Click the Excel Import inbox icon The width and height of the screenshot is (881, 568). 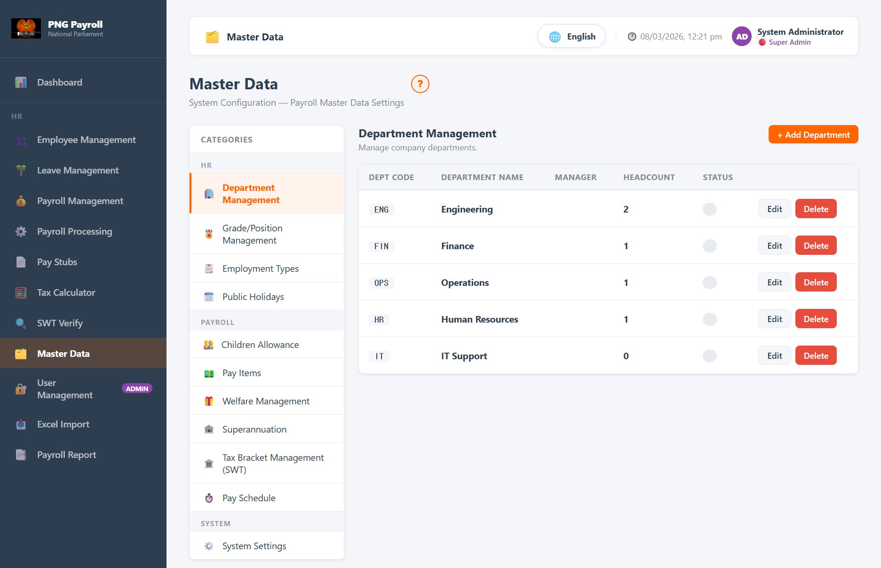pyautogui.click(x=21, y=424)
